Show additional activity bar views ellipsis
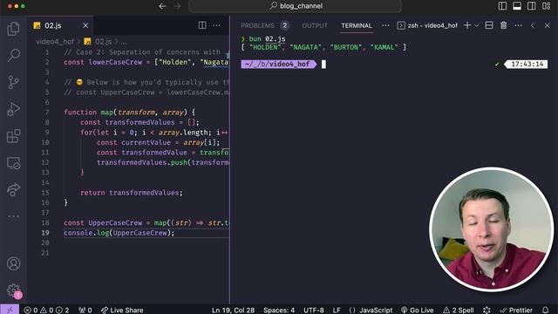This screenshot has width=558, height=314. pos(14,216)
